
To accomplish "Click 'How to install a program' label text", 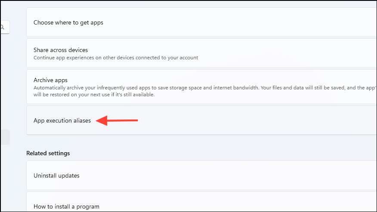I will tap(66, 206).
